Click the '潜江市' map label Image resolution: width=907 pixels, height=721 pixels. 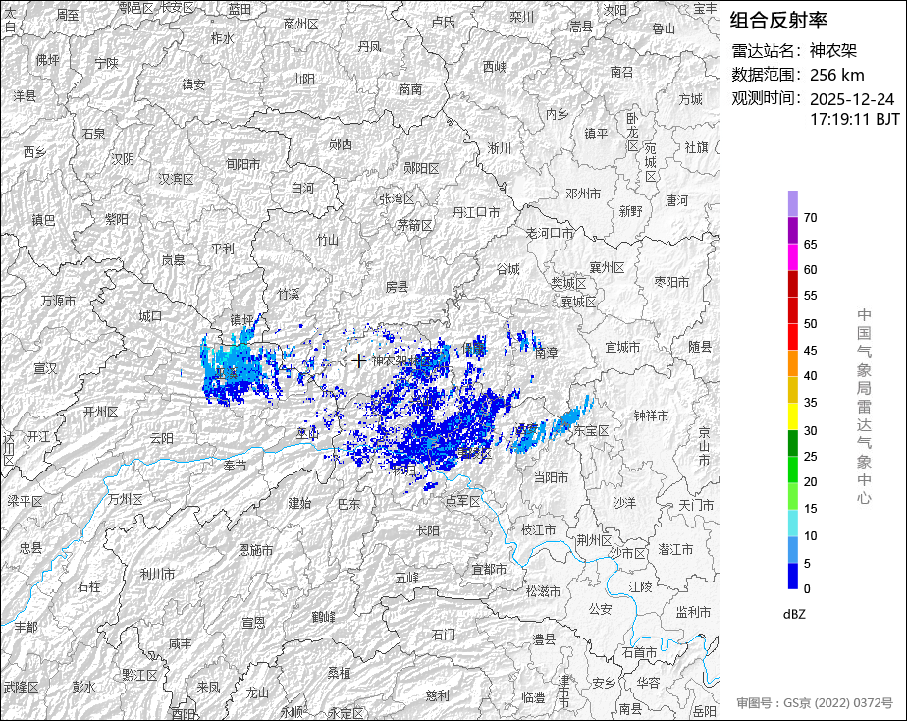(675, 550)
